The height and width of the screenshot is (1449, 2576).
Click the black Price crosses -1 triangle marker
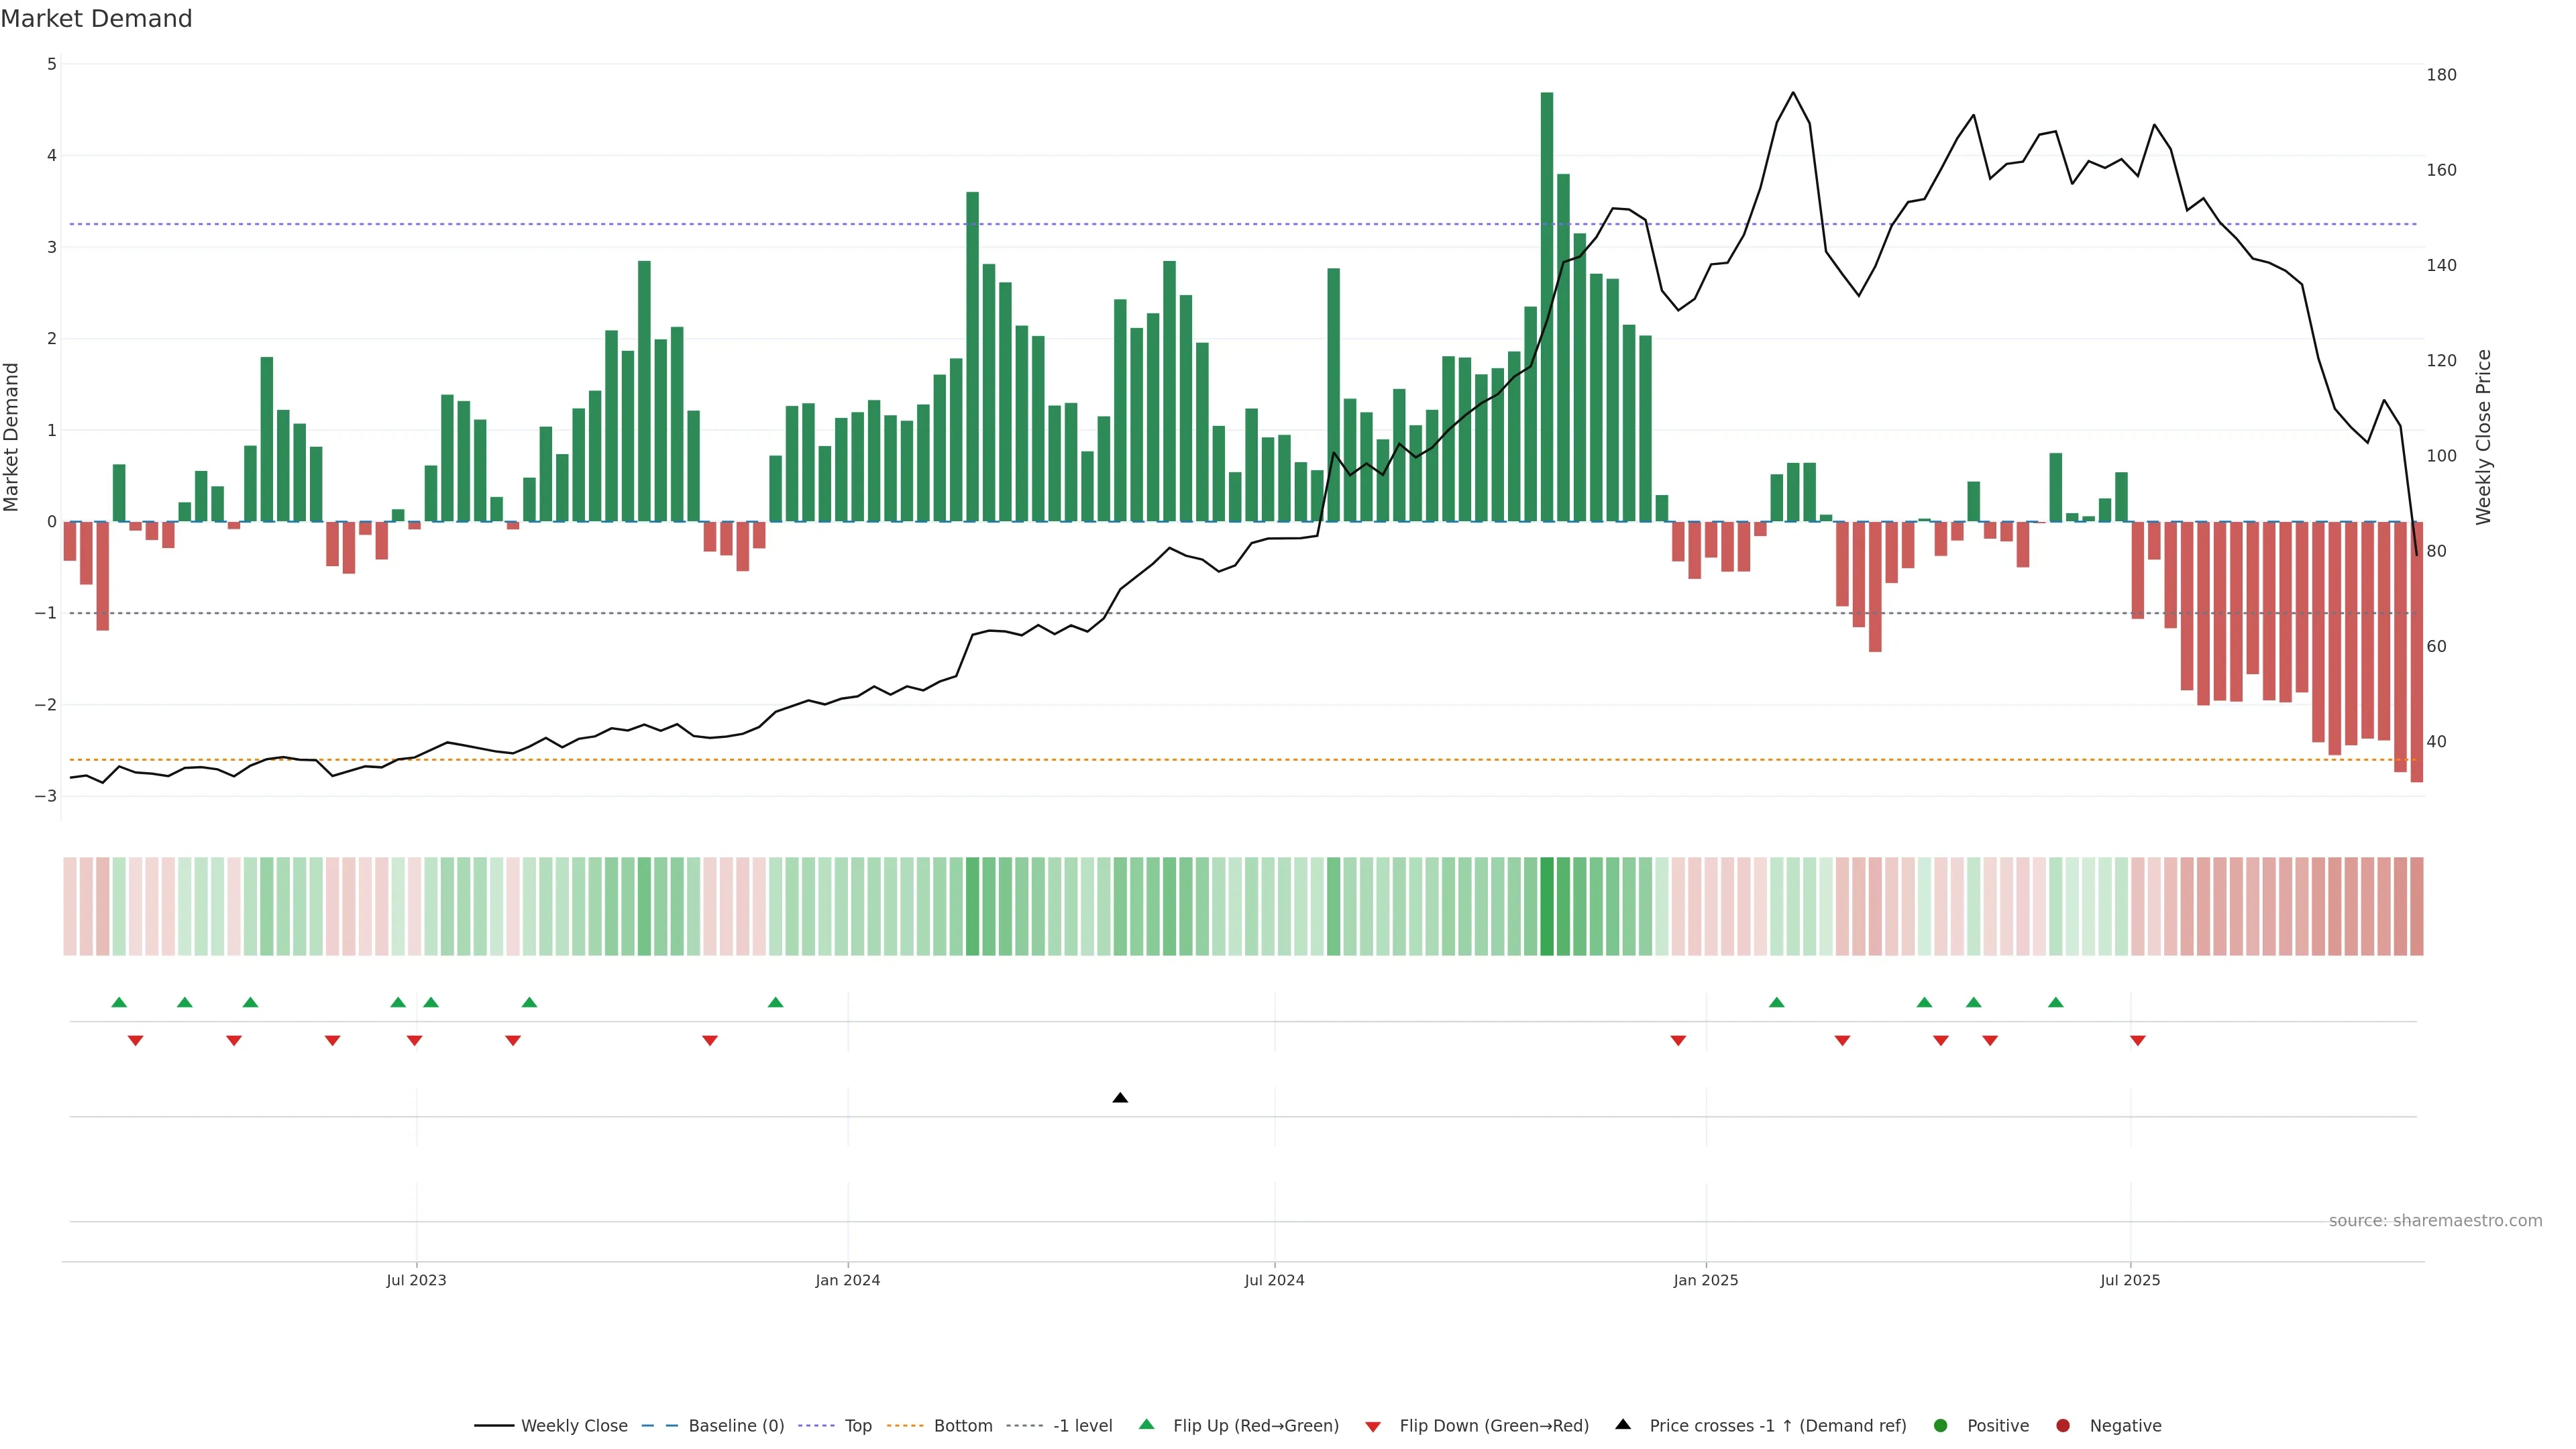tap(1120, 1098)
